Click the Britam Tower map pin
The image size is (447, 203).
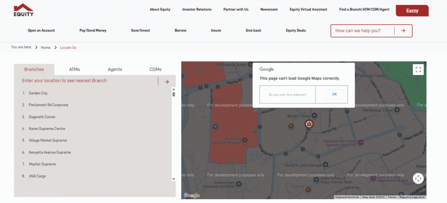pyautogui.click(x=314, y=116)
